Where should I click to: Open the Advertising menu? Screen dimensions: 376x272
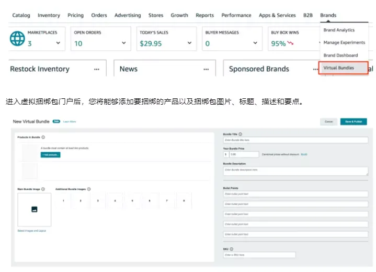pos(128,15)
